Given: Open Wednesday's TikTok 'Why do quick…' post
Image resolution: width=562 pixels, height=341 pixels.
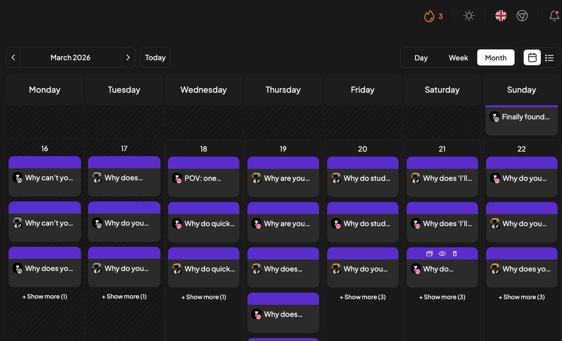Looking at the screenshot, I should tap(203, 268).
